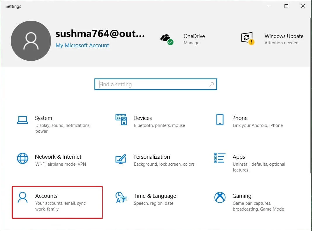Click the System laptop icon
The height and width of the screenshot is (231, 312).
(x=23, y=120)
